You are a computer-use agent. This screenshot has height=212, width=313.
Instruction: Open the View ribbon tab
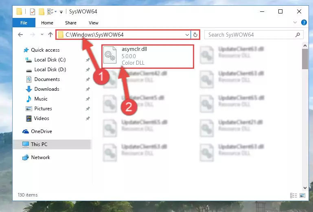click(x=94, y=23)
